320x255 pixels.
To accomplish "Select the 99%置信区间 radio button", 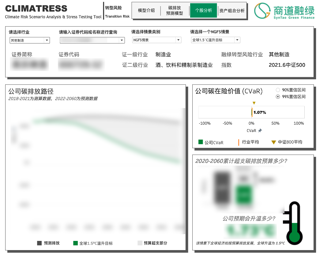I will pyautogui.click(x=278, y=97).
